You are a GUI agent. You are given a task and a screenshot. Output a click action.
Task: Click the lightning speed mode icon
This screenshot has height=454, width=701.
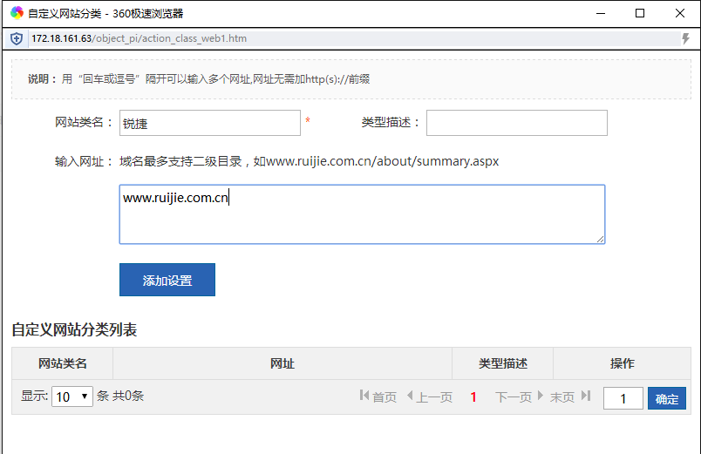coord(685,39)
